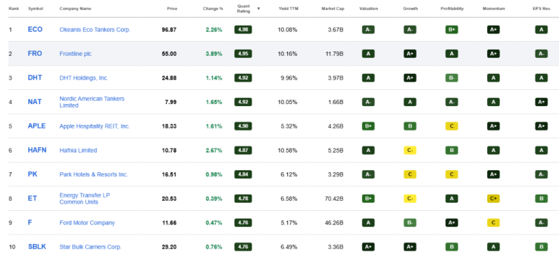Open Frontline plc company page
The image size is (559, 256).
pyautogui.click(x=75, y=54)
